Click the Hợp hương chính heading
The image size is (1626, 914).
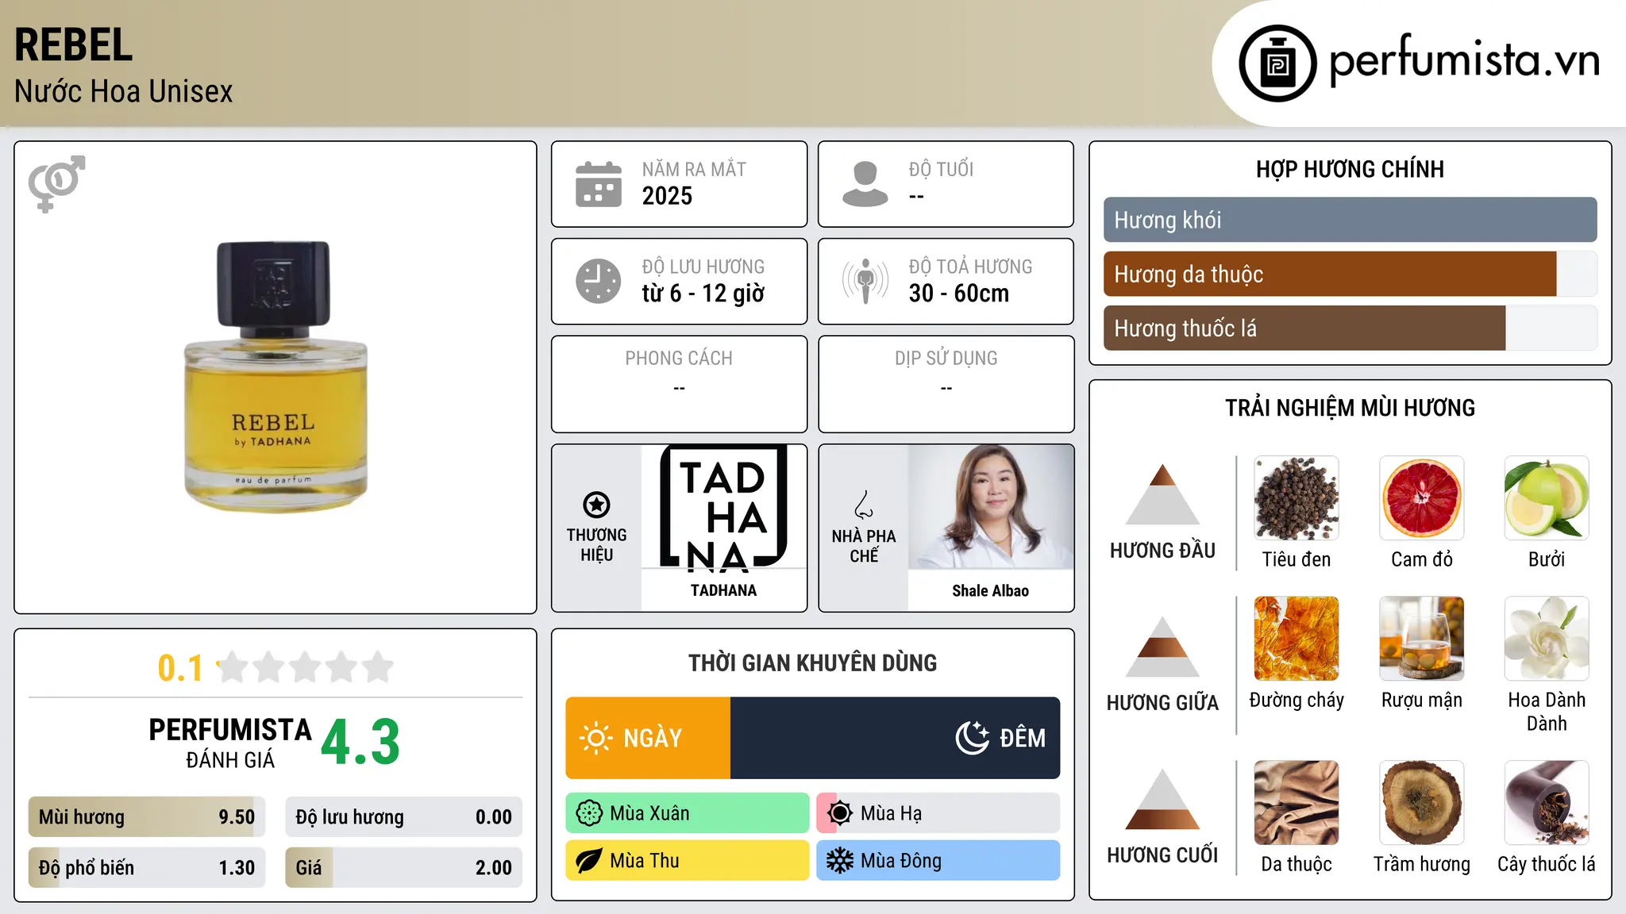click(x=1350, y=170)
